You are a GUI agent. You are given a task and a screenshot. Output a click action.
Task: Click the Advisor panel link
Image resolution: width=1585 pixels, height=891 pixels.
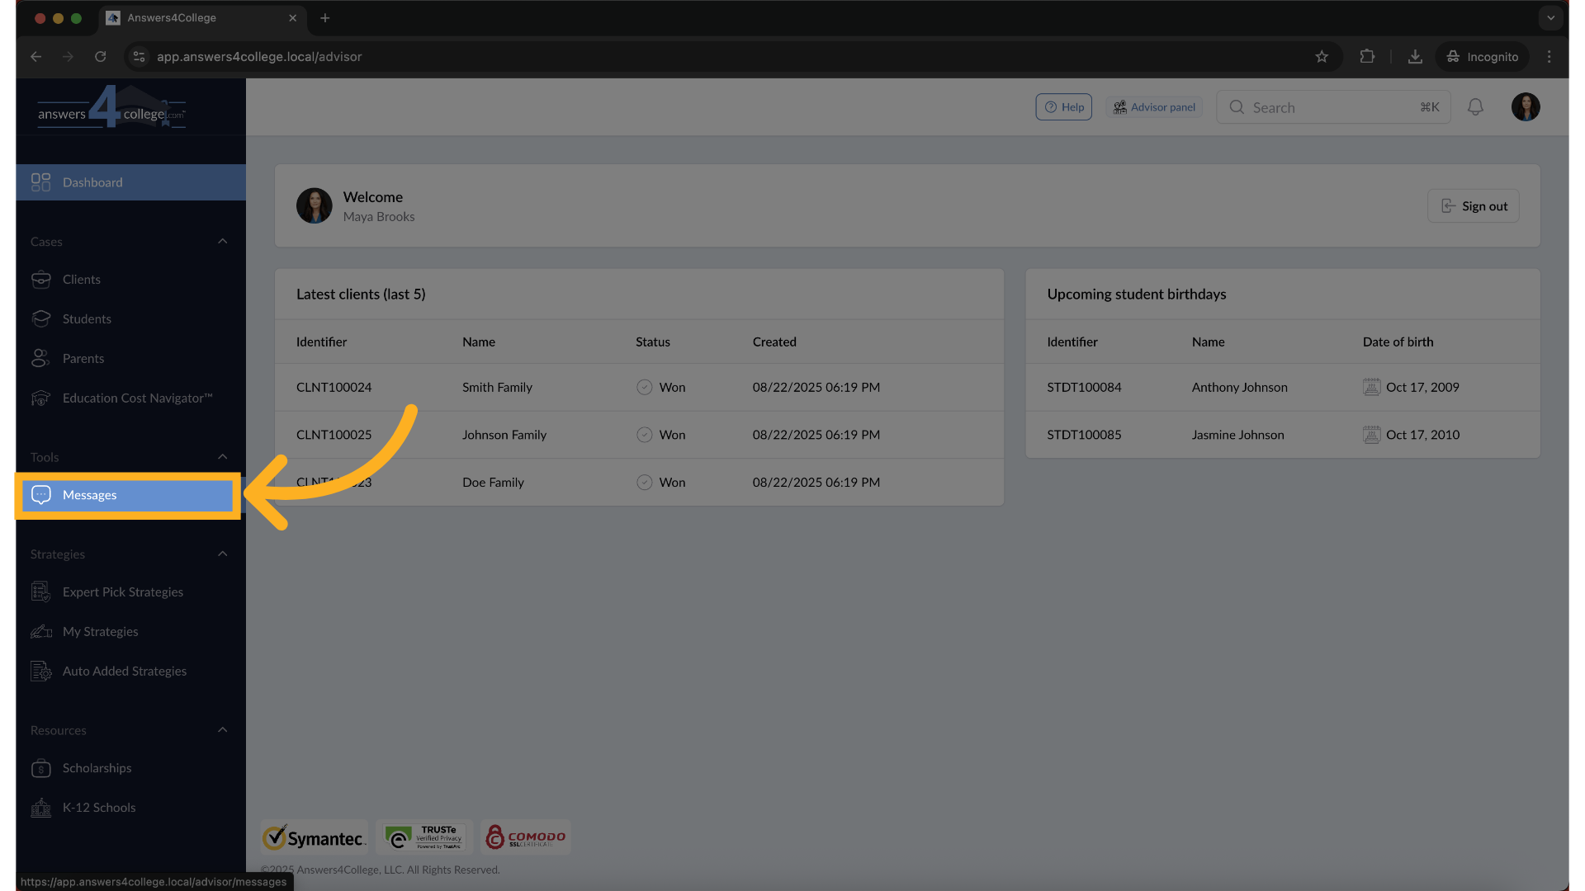click(1154, 107)
